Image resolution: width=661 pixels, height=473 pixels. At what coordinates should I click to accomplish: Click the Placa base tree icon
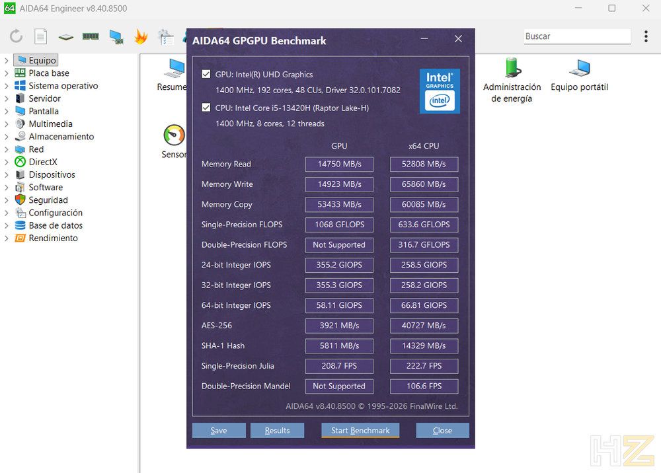click(20, 73)
